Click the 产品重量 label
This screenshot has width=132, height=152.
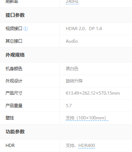[x=14, y=106]
